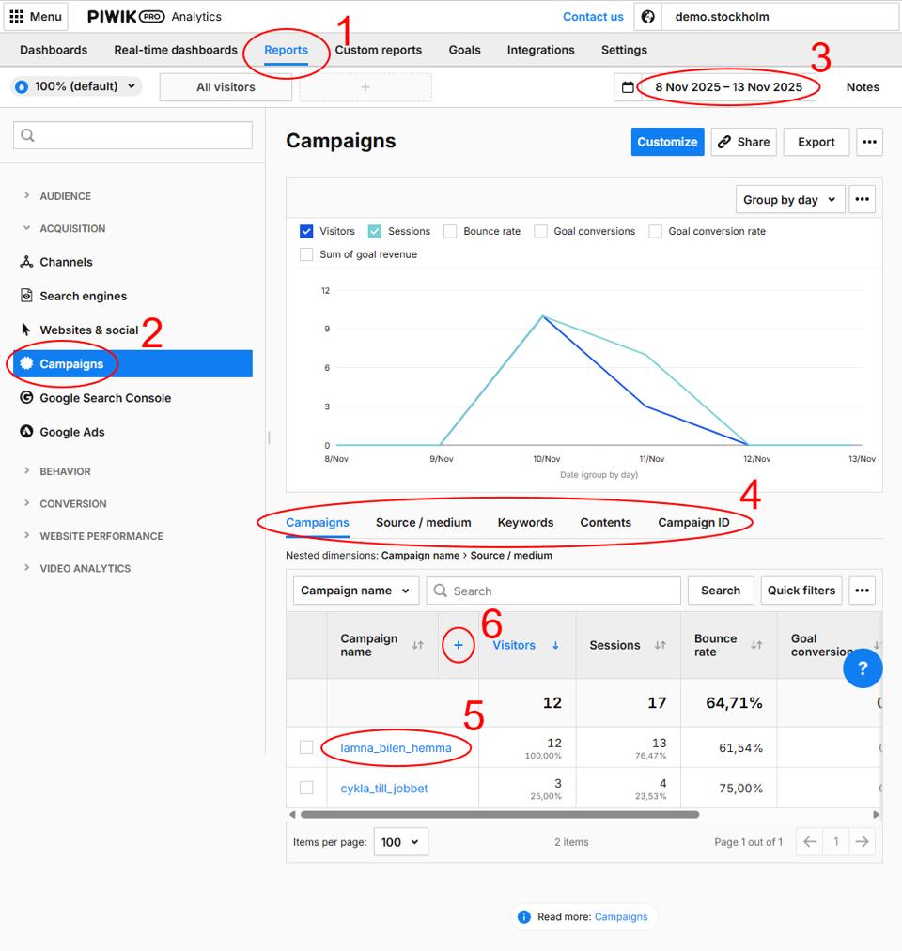Go to next page arrow in pagination
This screenshot has height=951, width=902.
pyautogui.click(x=862, y=841)
